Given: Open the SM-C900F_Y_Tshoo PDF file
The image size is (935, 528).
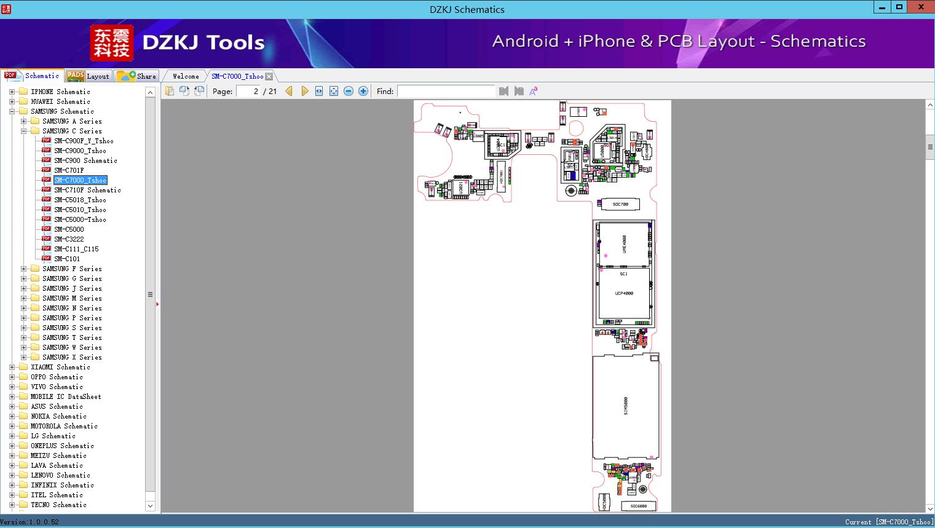Looking at the screenshot, I should point(84,141).
